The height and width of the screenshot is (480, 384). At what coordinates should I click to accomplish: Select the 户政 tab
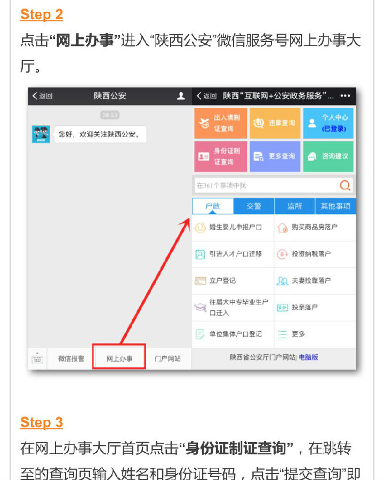point(212,206)
